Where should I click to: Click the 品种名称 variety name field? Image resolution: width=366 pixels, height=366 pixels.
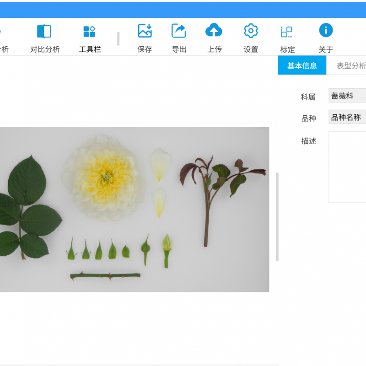pos(346,118)
